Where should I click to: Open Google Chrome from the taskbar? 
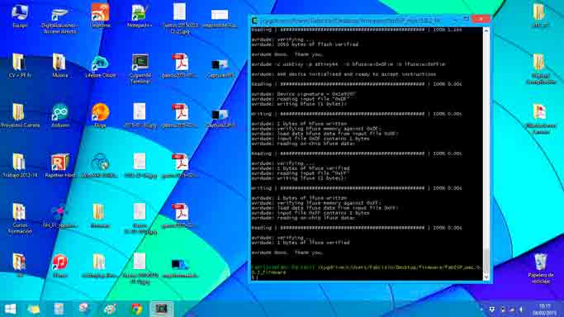point(136,309)
